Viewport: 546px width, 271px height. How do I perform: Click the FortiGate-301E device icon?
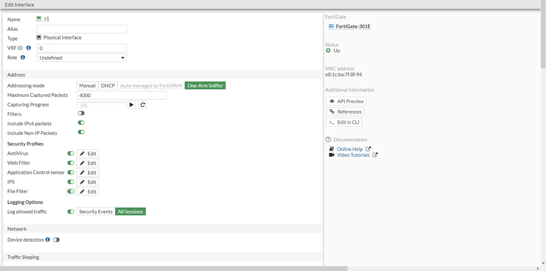[x=331, y=27]
